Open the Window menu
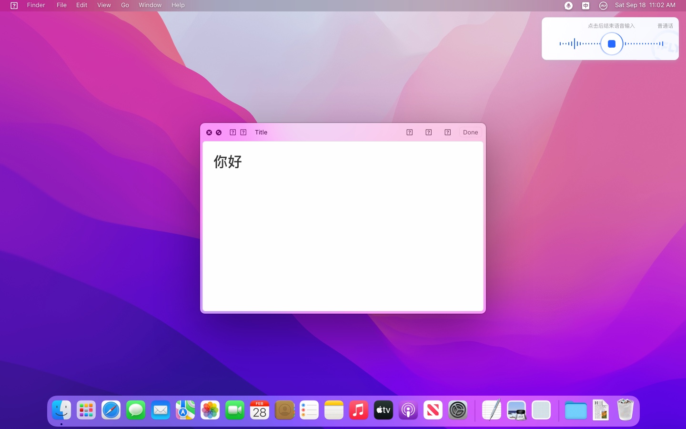This screenshot has height=429, width=686. (x=150, y=5)
